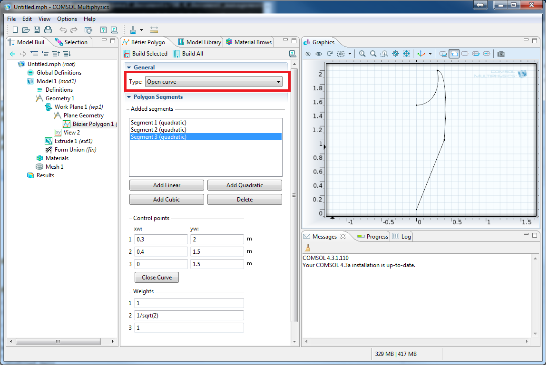Click the Zoom In icon in Graphics toolbar
This screenshot has height=365, width=548.
coord(362,54)
